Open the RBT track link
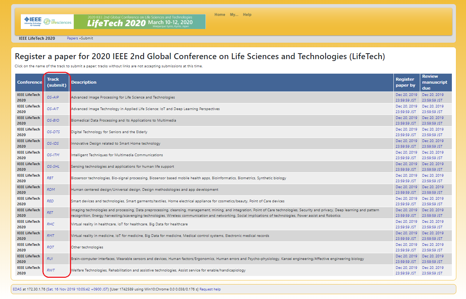Screen dimensions: 466x299 pos(50,178)
